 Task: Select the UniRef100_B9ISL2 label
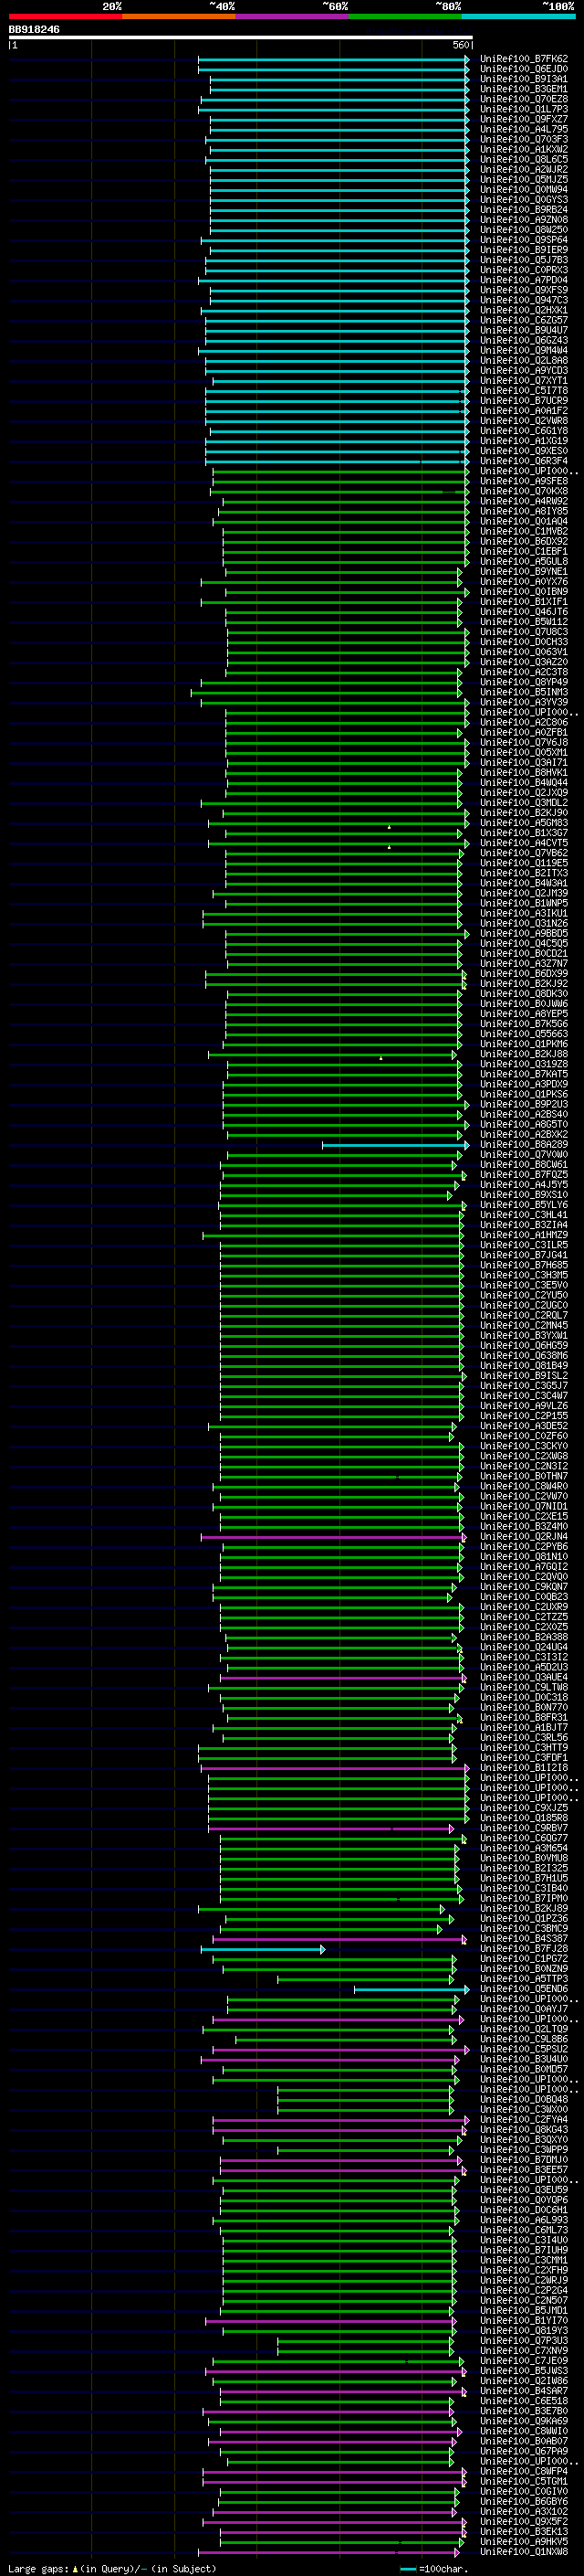pos(524,1376)
